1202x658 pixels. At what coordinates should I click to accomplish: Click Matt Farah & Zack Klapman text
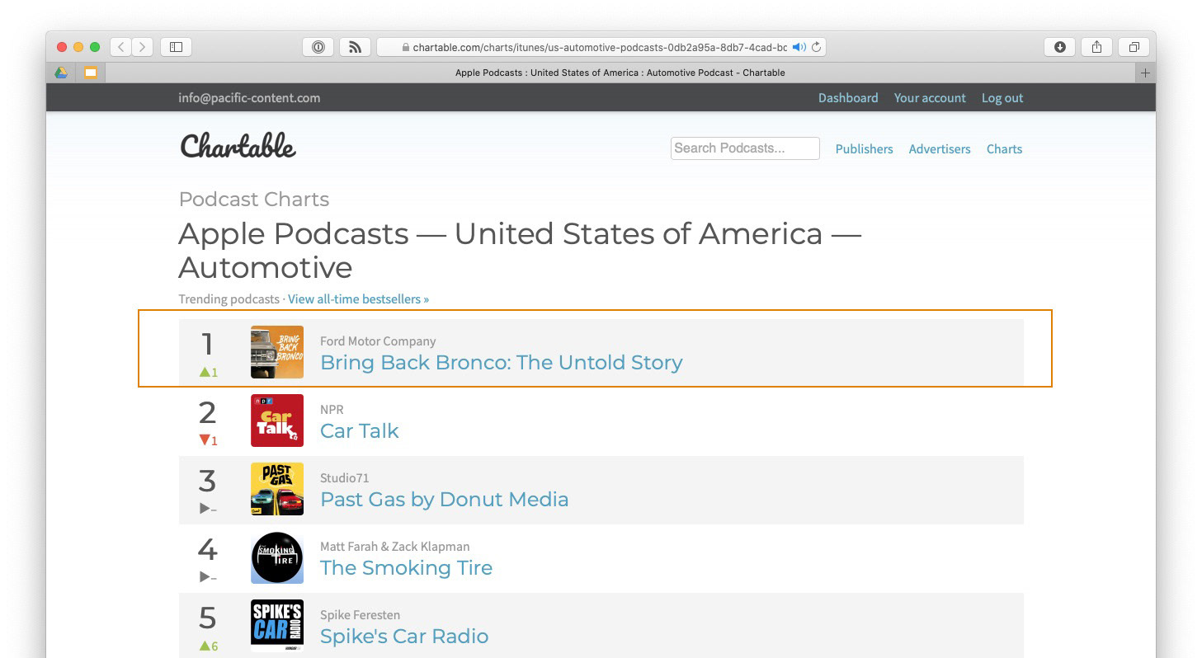tap(394, 547)
